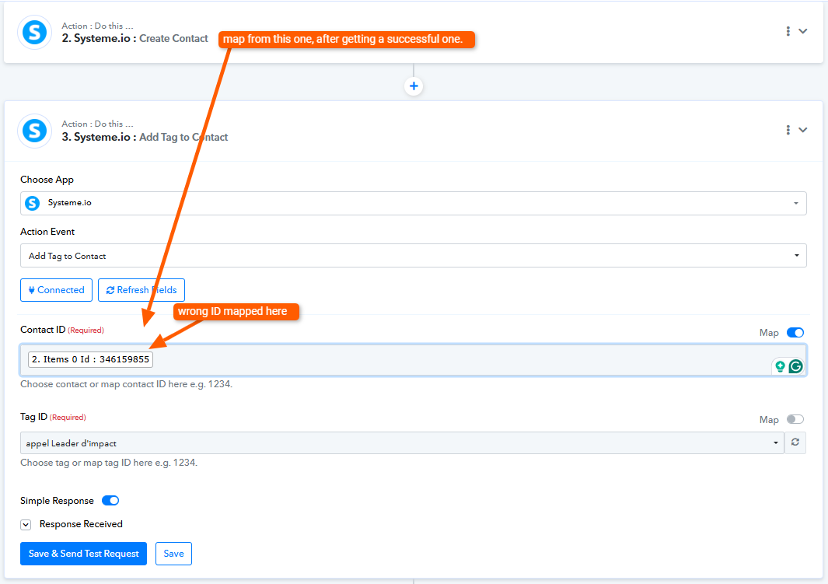This screenshot has width=828, height=584.
Task: Click Save & Send Test Request button
Action: (83, 554)
